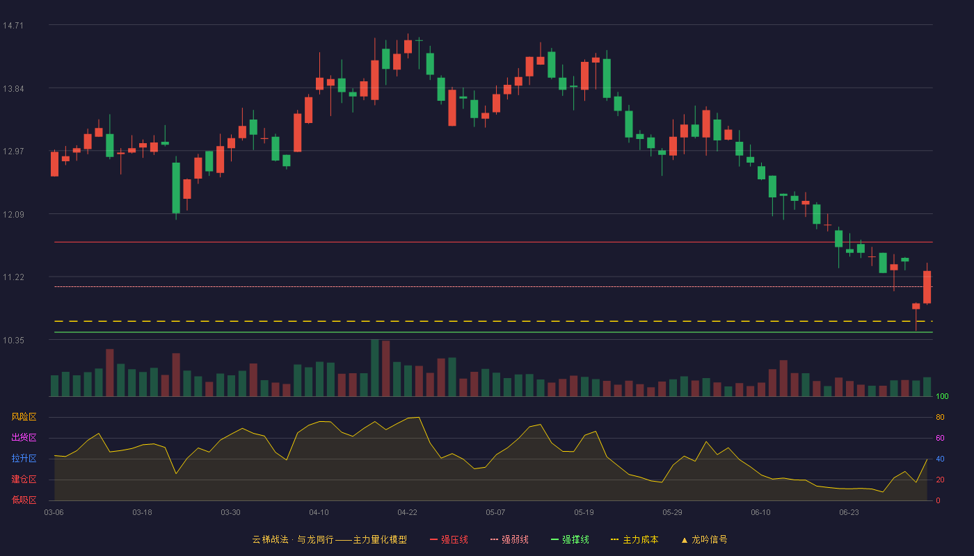Click the 05-07 date label
Viewport: 974px width, 556px height.
(495, 512)
